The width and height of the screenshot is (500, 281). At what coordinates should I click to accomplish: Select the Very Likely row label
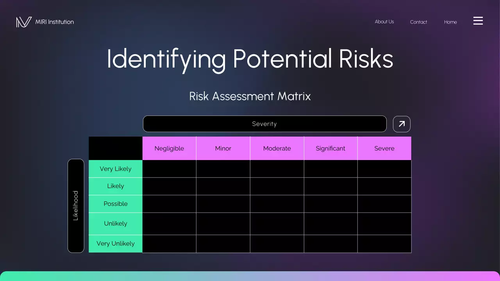coord(115,169)
